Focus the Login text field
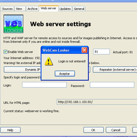 (x=44, y=85)
